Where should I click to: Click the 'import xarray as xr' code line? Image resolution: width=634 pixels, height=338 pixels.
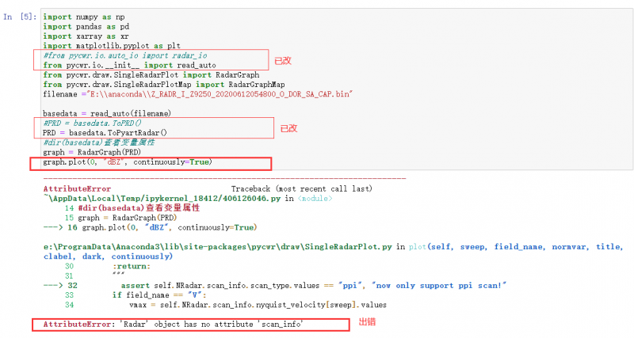(85, 36)
